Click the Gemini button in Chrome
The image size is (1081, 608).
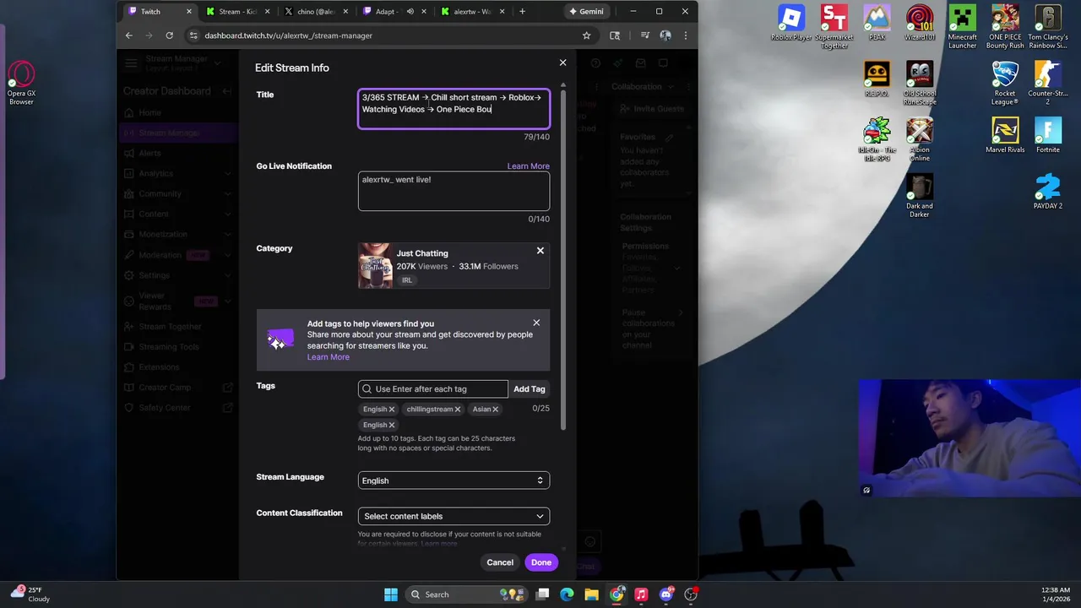(586, 11)
